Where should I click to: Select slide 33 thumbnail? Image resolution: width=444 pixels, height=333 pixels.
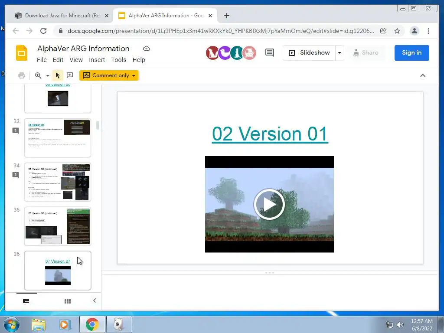(x=58, y=138)
